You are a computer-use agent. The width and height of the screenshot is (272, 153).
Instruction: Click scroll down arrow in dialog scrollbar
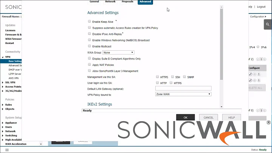221,107
